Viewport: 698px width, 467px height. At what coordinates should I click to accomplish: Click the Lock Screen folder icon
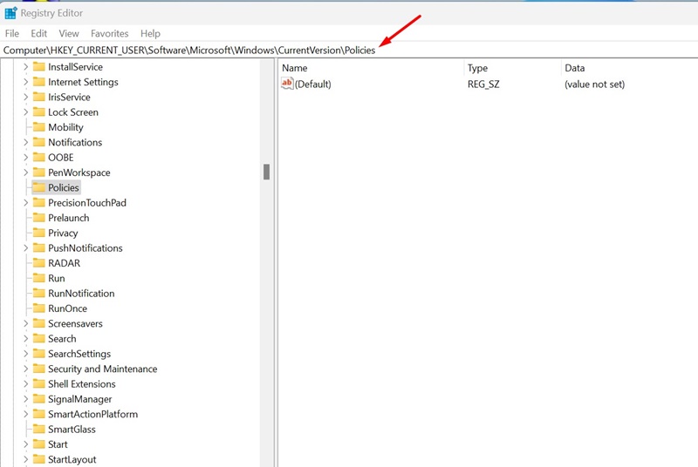[39, 112]
